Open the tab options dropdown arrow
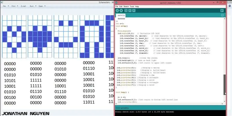 222,15
